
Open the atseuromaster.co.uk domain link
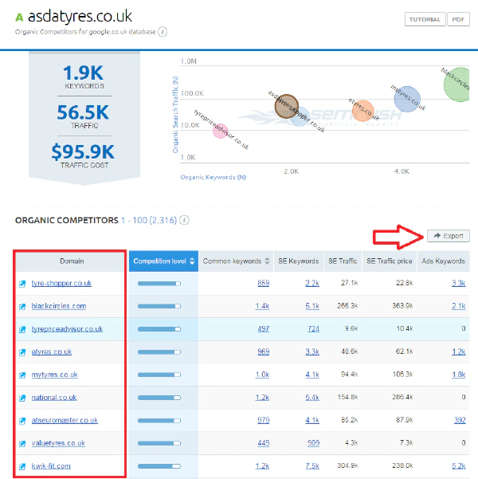pyautogui.click(x=65, y=420)
